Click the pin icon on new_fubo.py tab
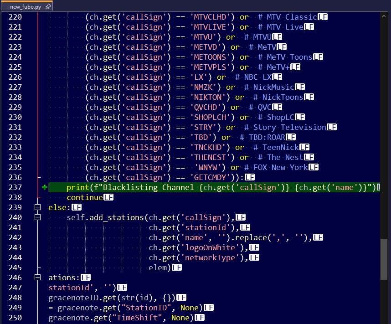Image resolution: width=391 pixels, height=324 pixels. [x=48, y=7]
